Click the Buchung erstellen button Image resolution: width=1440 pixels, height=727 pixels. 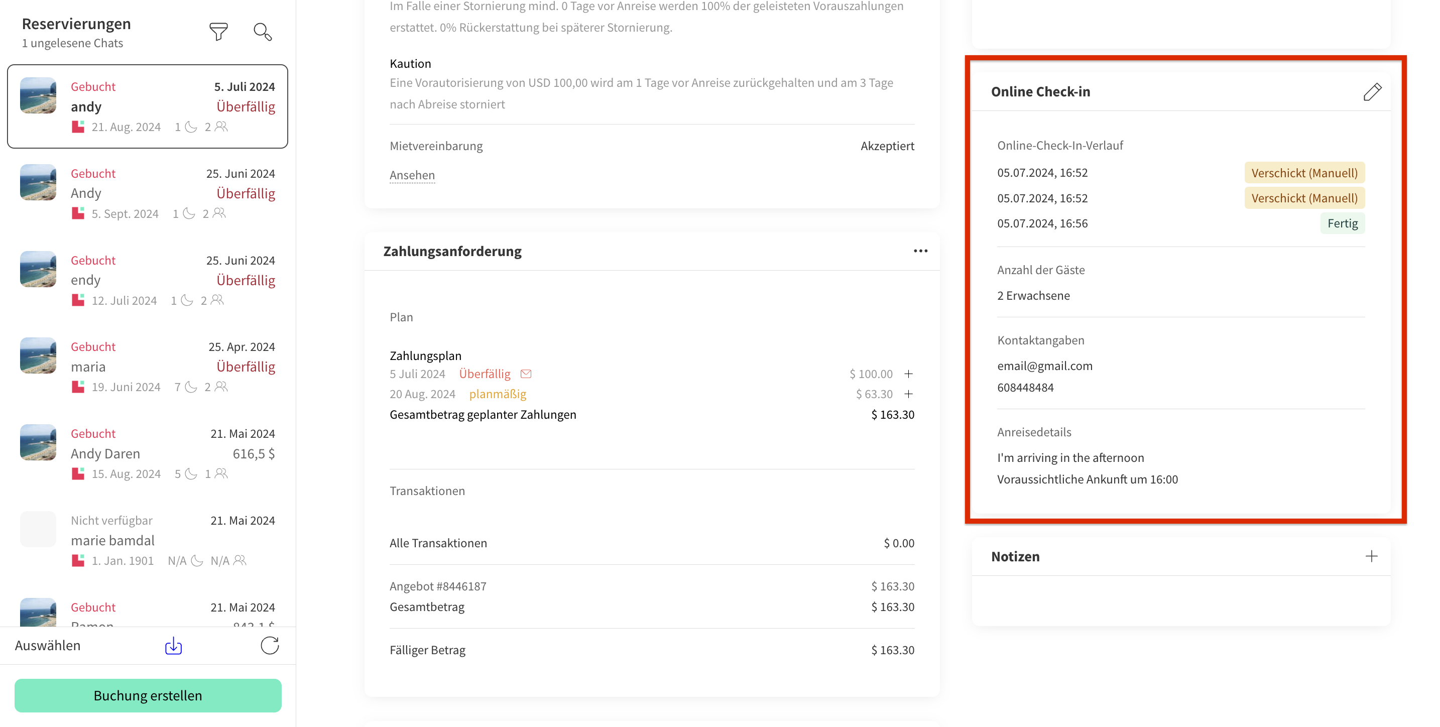tap(148, 695)
